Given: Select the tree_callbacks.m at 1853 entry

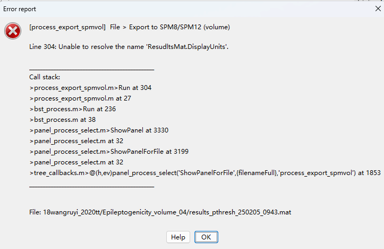Looking at the screenshot, I should (x=205, y=173).
